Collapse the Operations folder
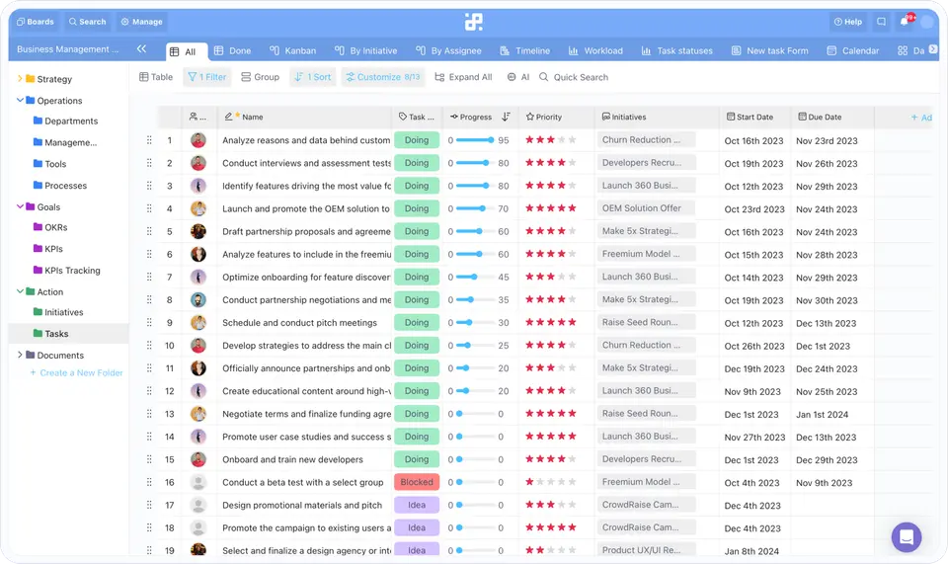The width and height of the screenshot is (948, 564). click(20, 101)
